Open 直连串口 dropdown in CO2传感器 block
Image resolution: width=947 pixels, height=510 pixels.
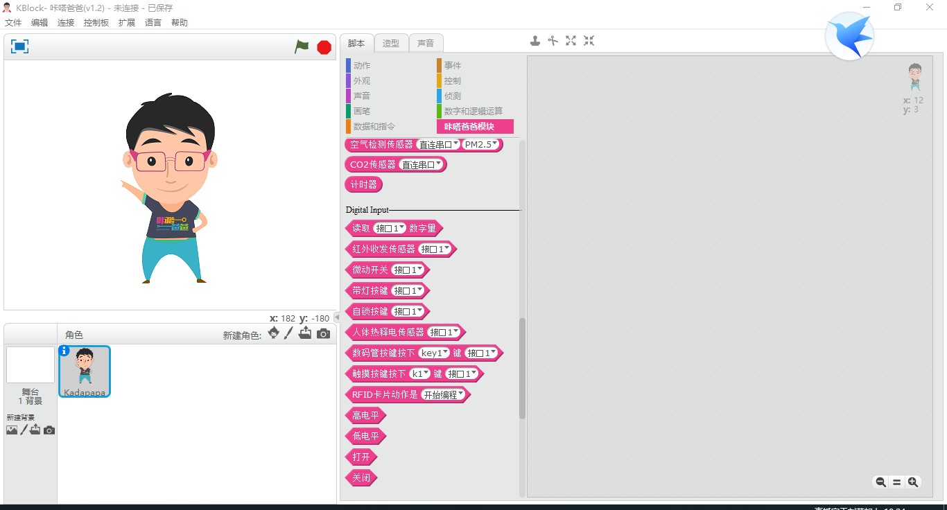click(422, 165)
